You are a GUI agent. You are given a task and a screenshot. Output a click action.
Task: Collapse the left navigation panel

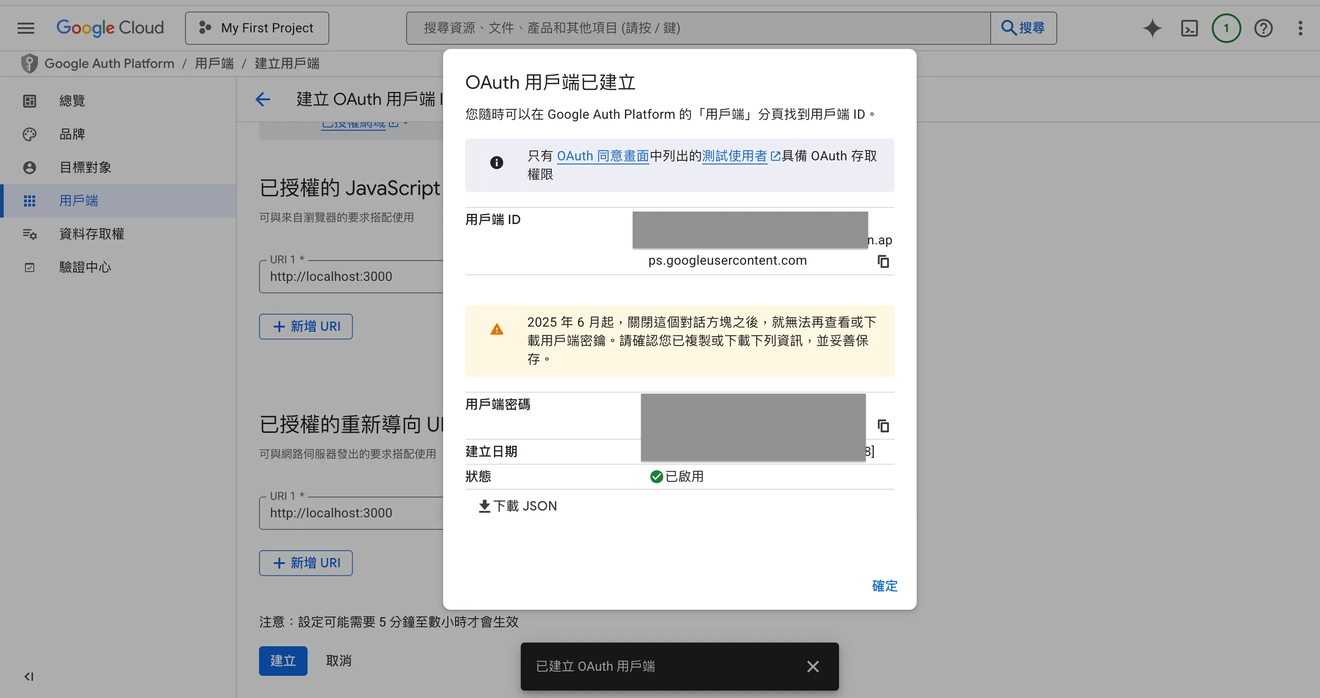[x=29, y=676]
